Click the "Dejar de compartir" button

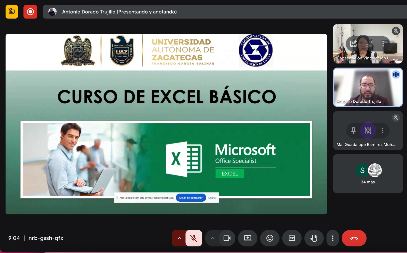[x=191, y=198]
